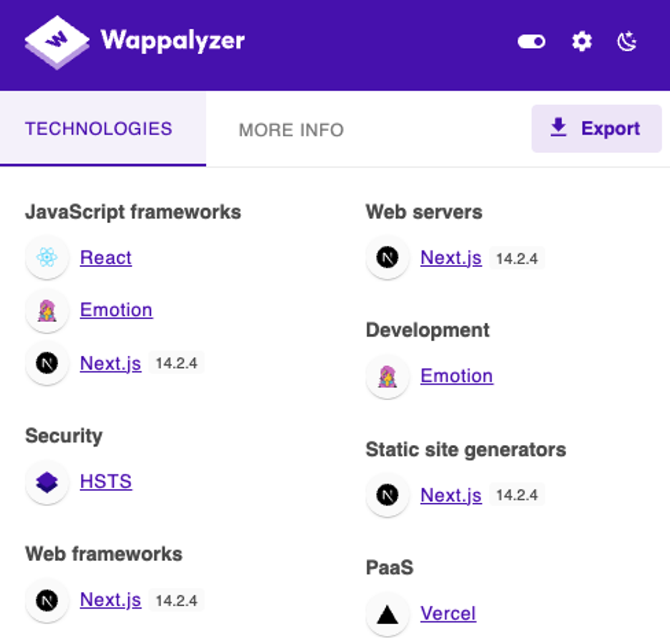Click the Next.js icon under Web servers
Viewport: 670px width, 644px height.
[387, 258]
